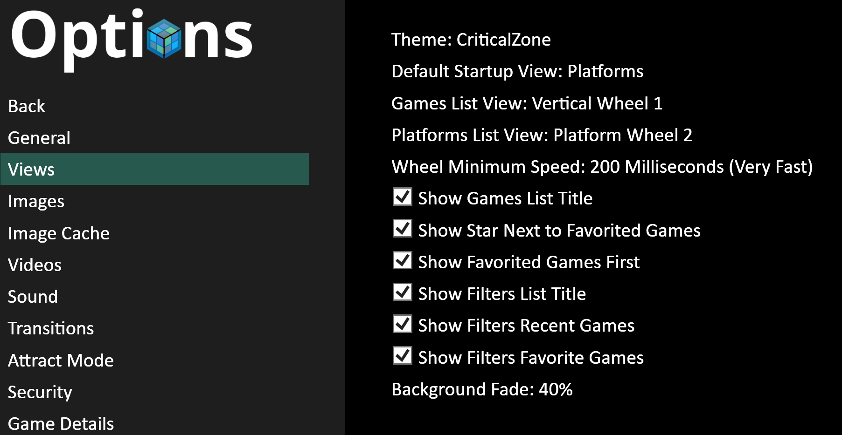Adjust Wheel Minimum Speed setting
Screen dimensions: 842x435
tap(602, 167)
